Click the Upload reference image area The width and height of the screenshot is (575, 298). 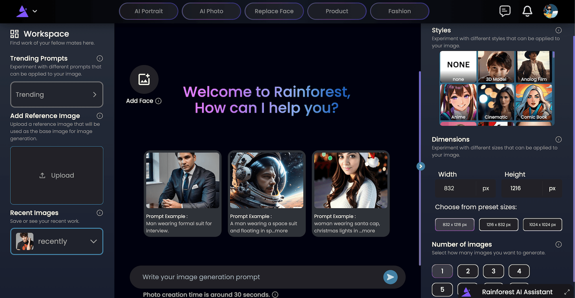(57, 175)
